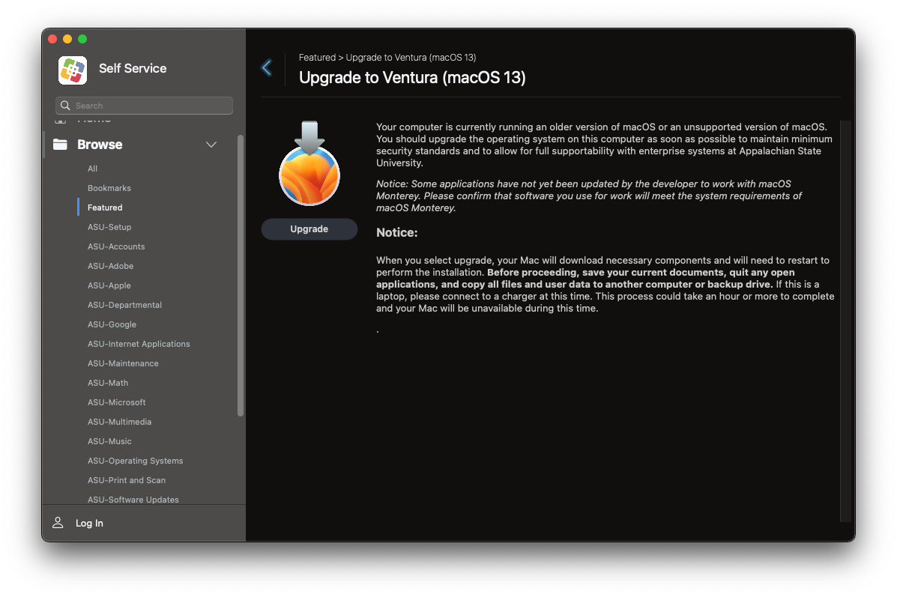This screenshot has width=897, height=597.
Task: Select the Featured category
Action: pyautogui.click(x=105, y=207)
